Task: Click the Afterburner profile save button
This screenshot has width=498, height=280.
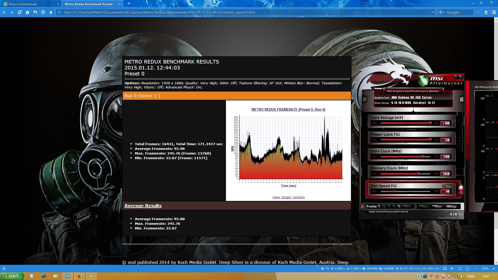Action: (x=407, y=206)
